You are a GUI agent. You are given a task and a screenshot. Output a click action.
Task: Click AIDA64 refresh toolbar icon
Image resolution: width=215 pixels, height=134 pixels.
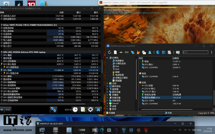(x=109, y=52)
